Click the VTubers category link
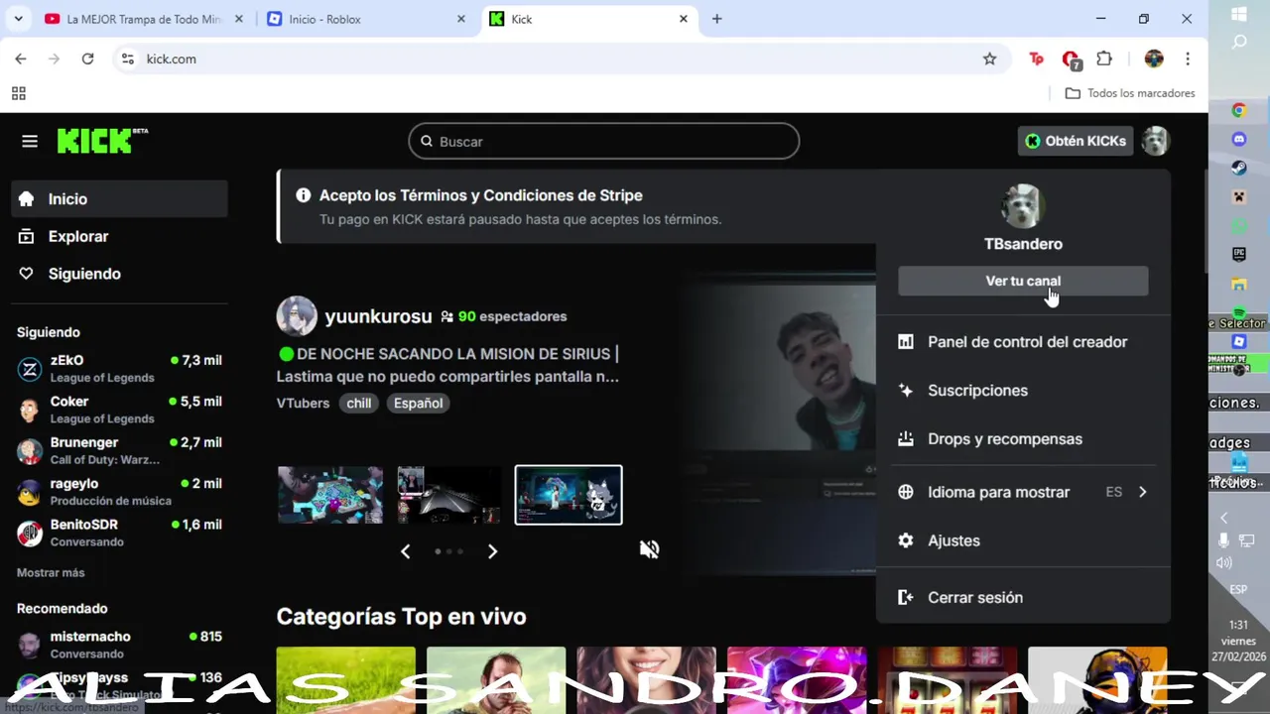The height and width of the screenshot is (714, 1270). [x=303, y=403]
